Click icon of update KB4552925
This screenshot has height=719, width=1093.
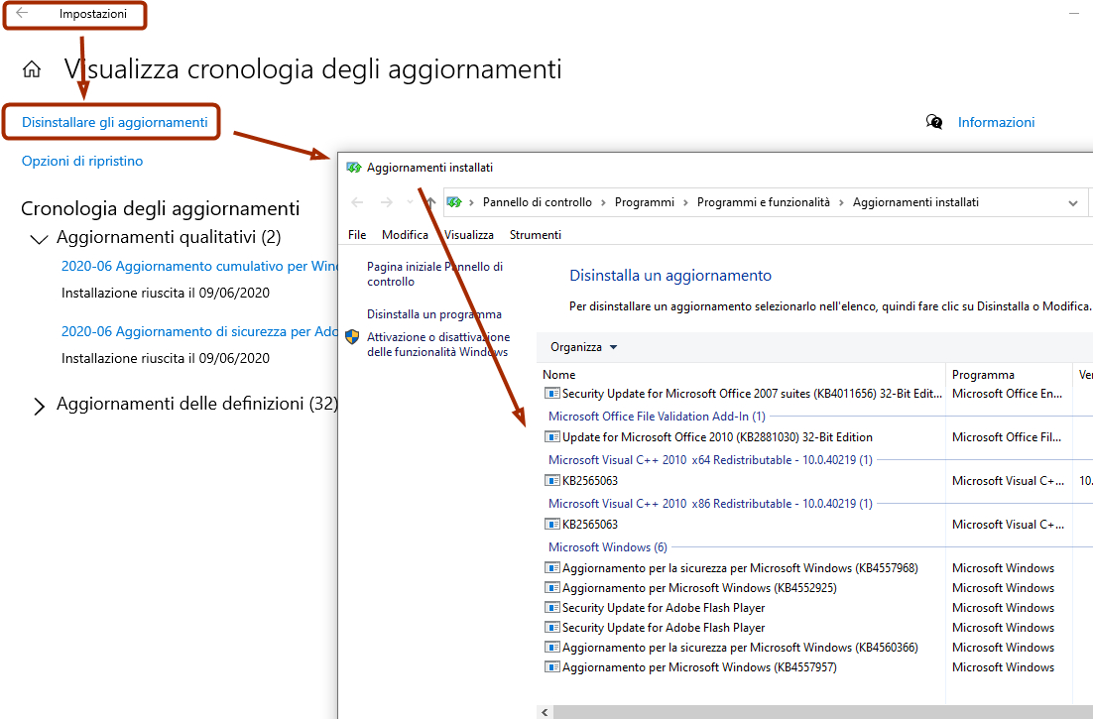tap(552, 588)
